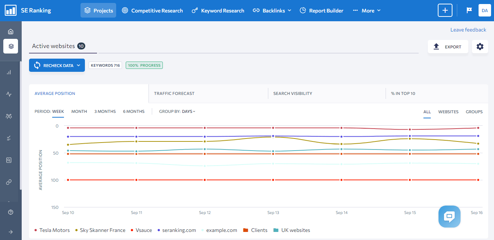Open the Help question-mark icon in sidebar

coord(10,212)
